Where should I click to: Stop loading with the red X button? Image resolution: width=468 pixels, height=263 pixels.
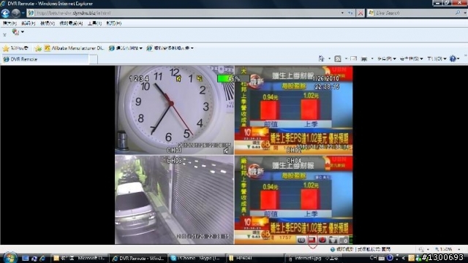click(361, 13)
